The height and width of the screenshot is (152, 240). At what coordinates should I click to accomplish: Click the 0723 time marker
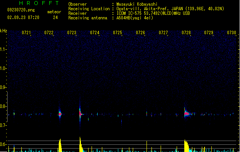point(72,33)
